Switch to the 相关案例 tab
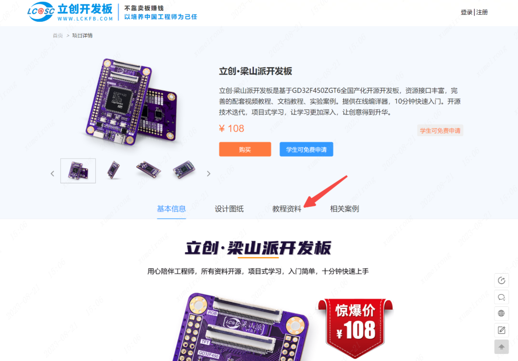The height and width of the screenshot is (361, 518). pyautogui.click(x=344, y=209)
